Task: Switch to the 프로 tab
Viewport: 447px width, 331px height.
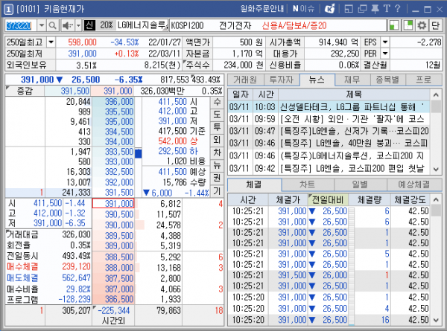Action: click(424, 80)
